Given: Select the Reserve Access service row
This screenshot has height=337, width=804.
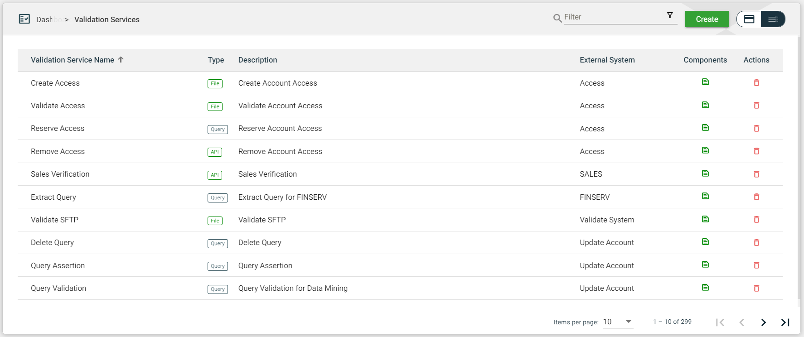Looking at the screenshot, I should (x=58, y=129).
